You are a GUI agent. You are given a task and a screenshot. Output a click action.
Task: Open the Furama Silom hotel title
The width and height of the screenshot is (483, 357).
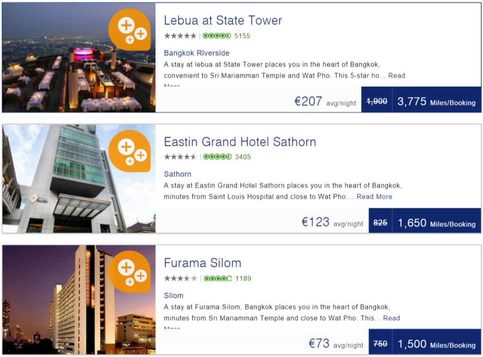point(202,263)
